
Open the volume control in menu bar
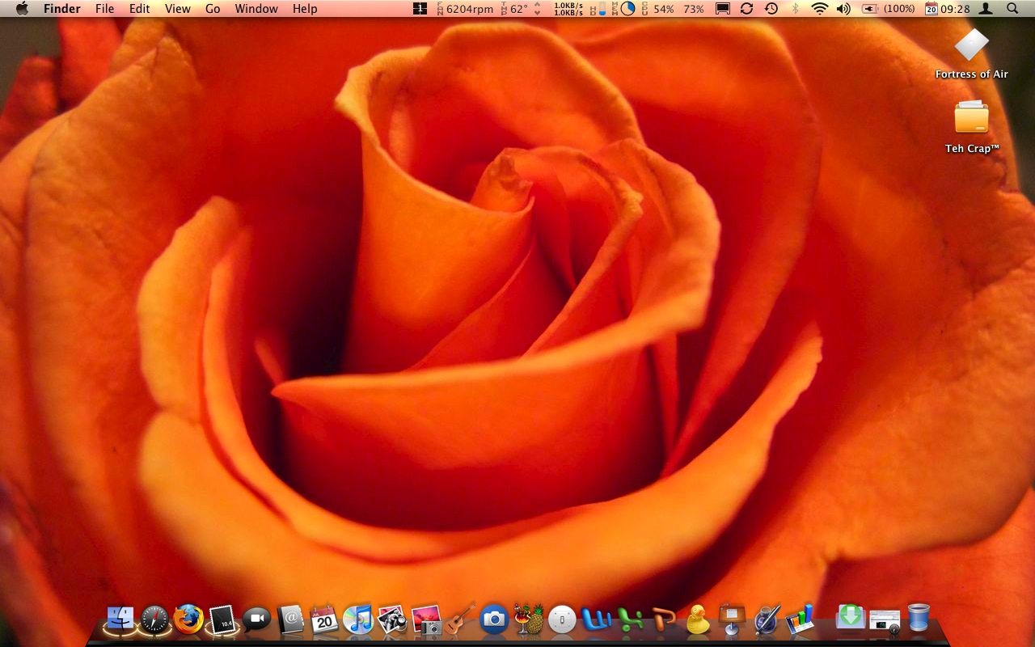[843, 9]
